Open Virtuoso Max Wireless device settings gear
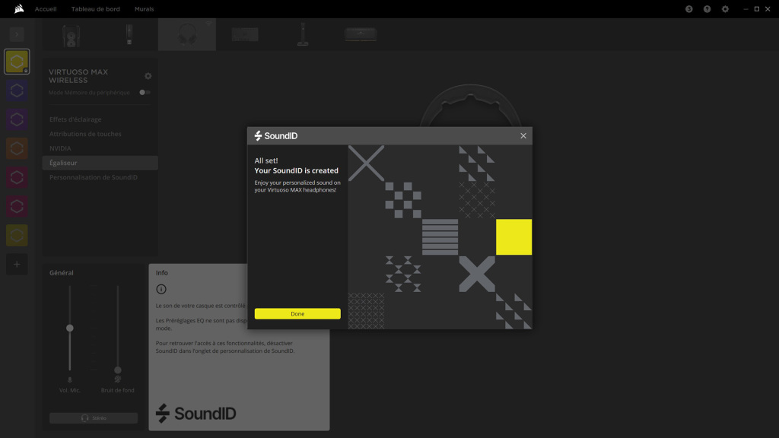The width and height of the screenshot is (779, 438). coord(148,76)
